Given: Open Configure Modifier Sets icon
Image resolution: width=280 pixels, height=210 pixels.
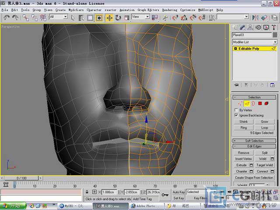Looking at the screenshot, I should click(272, 85).
